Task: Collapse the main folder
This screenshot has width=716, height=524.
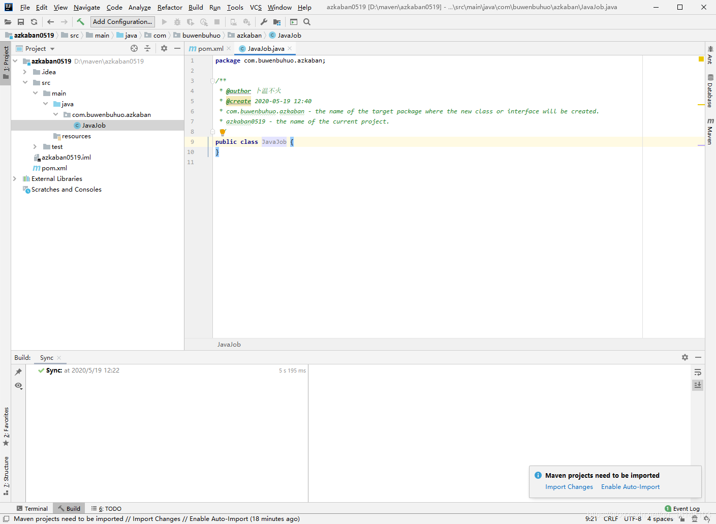Action: (35, 93)
